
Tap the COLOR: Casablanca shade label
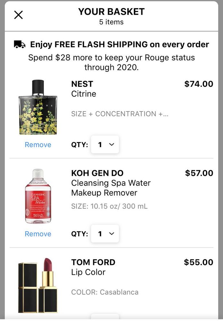click(105, 292)
